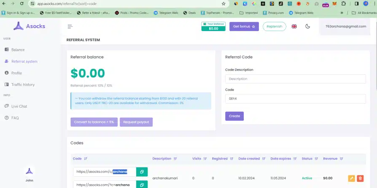Expand the hidden bookmarks chevron
The width and height of the screenshot is (377, 188).
click(342, 13)
